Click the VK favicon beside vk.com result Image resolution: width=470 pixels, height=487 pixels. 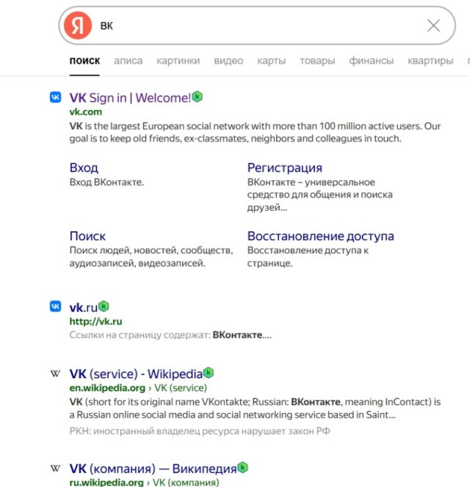coord(56,97)
